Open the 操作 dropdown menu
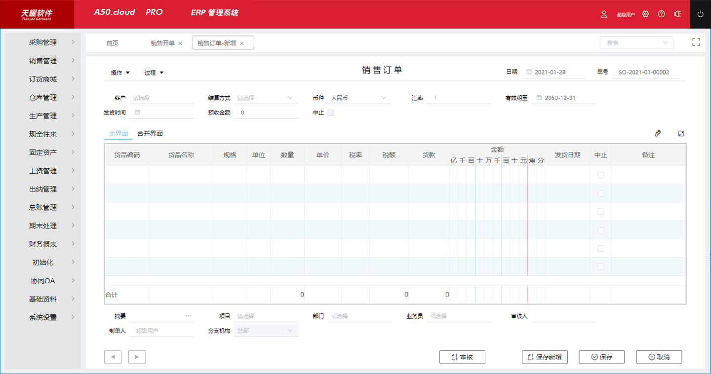Screen dimensions: 711x374 point(120,73)
